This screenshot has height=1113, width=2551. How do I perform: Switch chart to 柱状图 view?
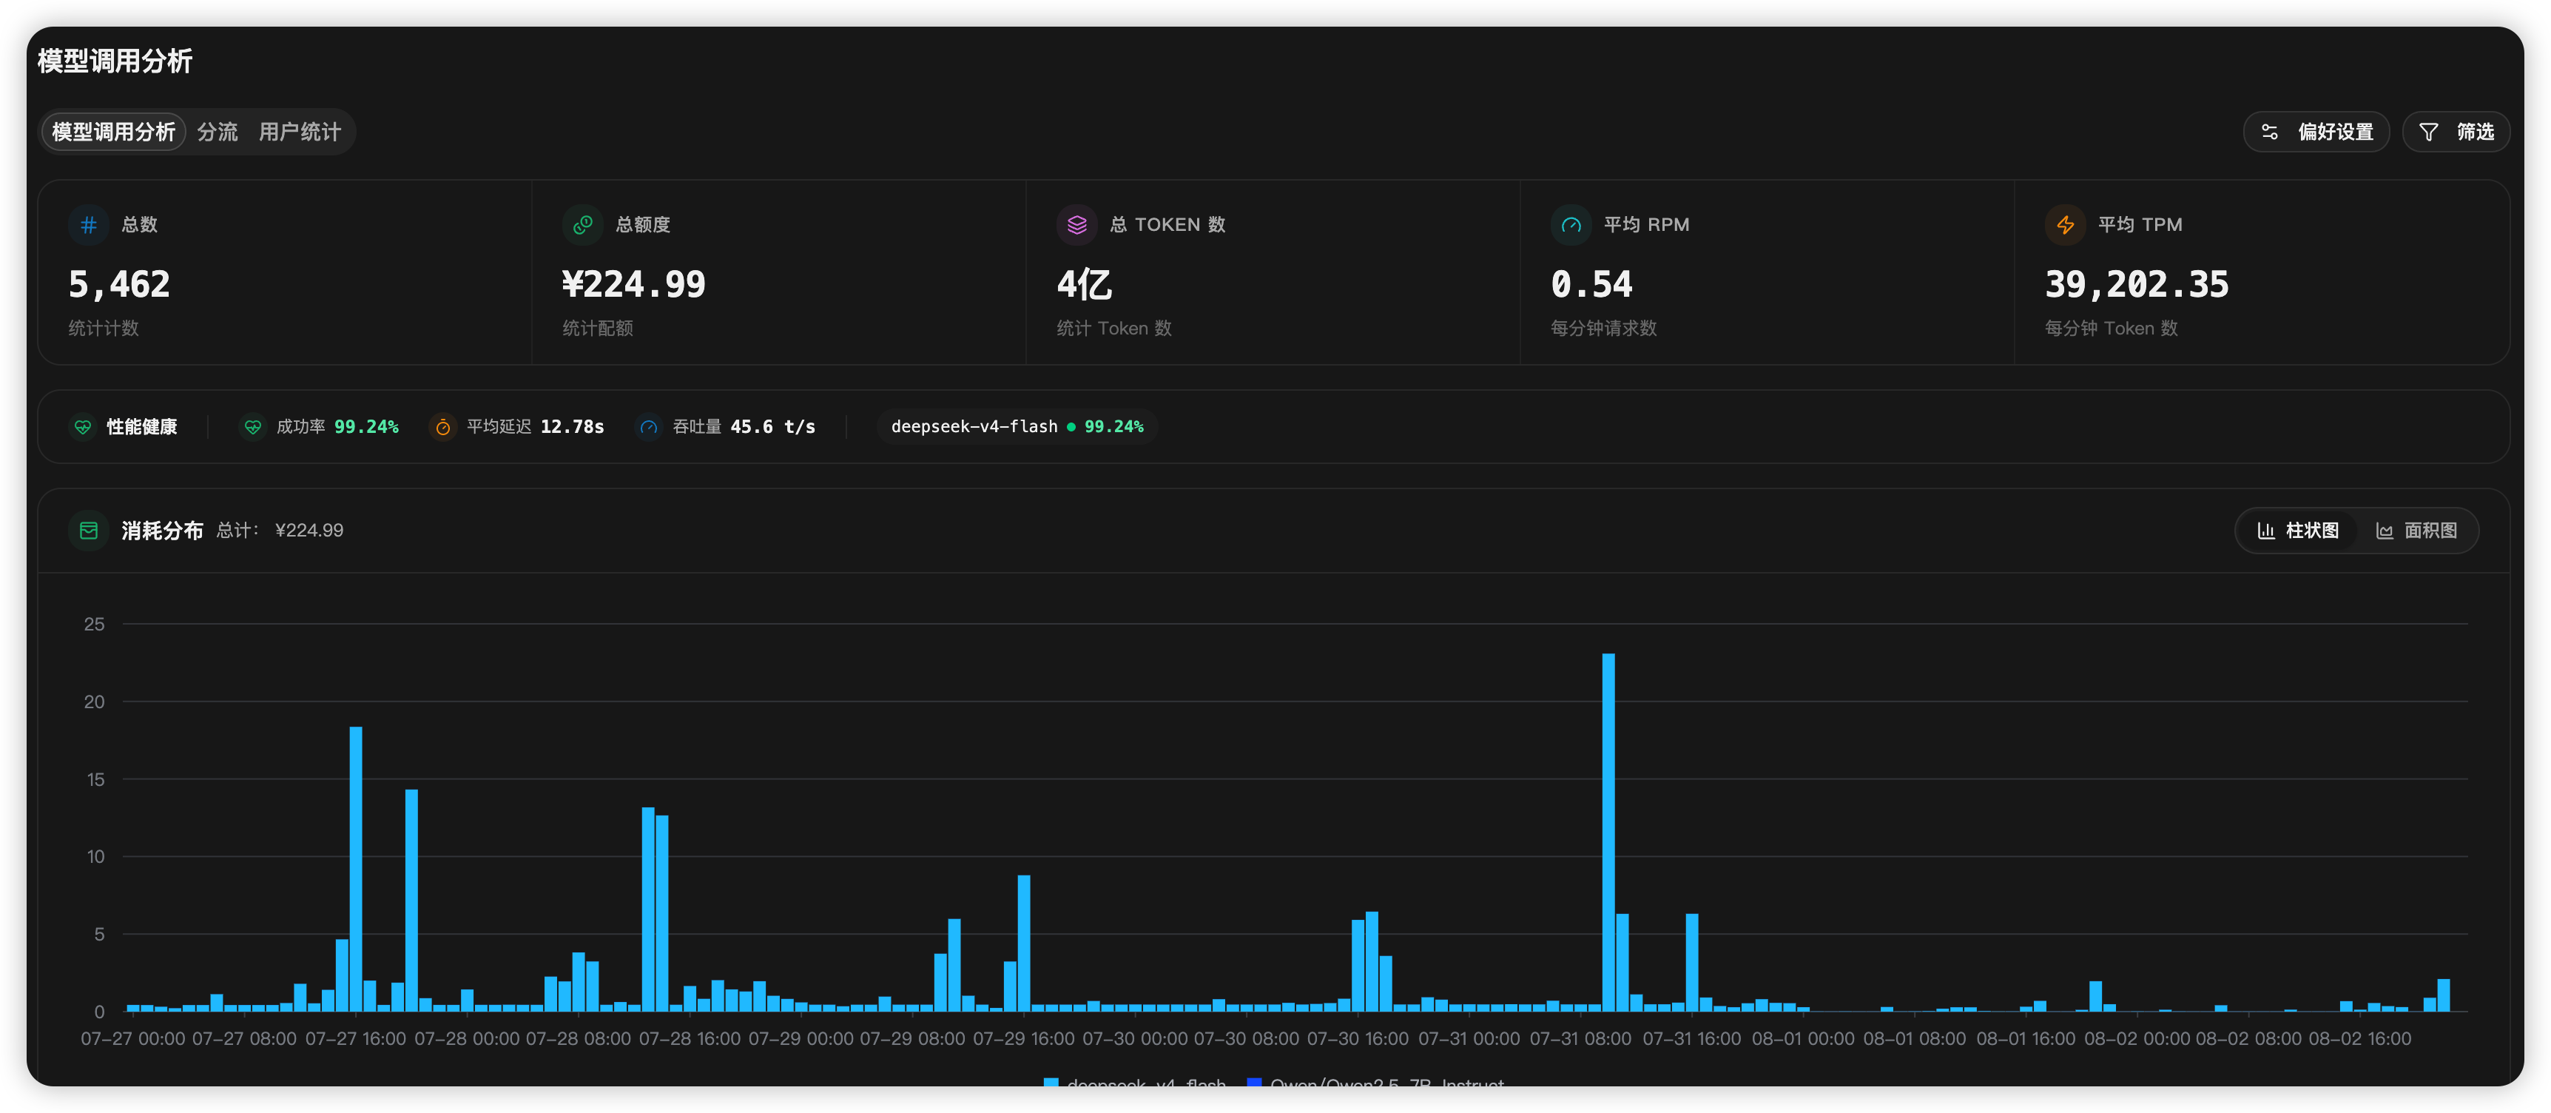pyautogui.click(x=2297, y=531)
